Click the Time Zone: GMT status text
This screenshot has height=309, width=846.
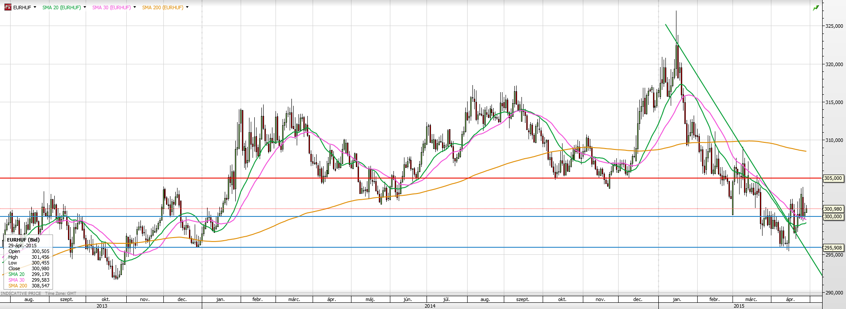tap(60, 294)
